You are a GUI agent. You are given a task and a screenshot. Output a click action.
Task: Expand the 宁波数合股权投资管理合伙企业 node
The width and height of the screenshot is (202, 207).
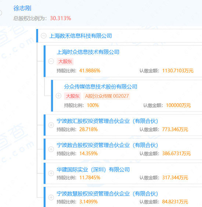(x=51, y=149)
